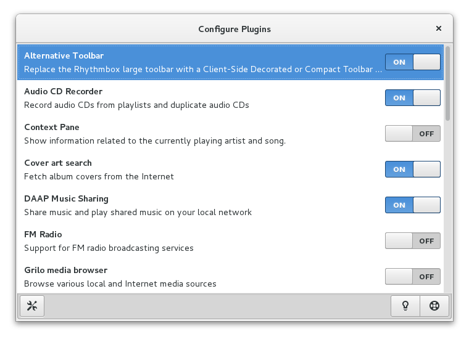
Task: Enable the FM Radio plugin switch
Action: (x=413, y=241)
